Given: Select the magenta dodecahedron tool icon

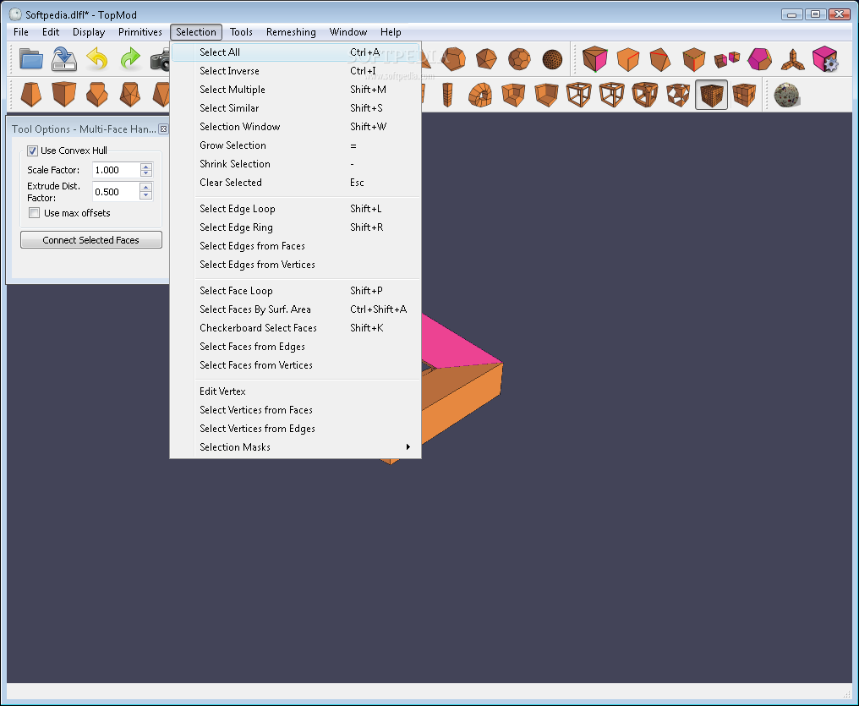Looking at the screenshot, I should (760, 59).
